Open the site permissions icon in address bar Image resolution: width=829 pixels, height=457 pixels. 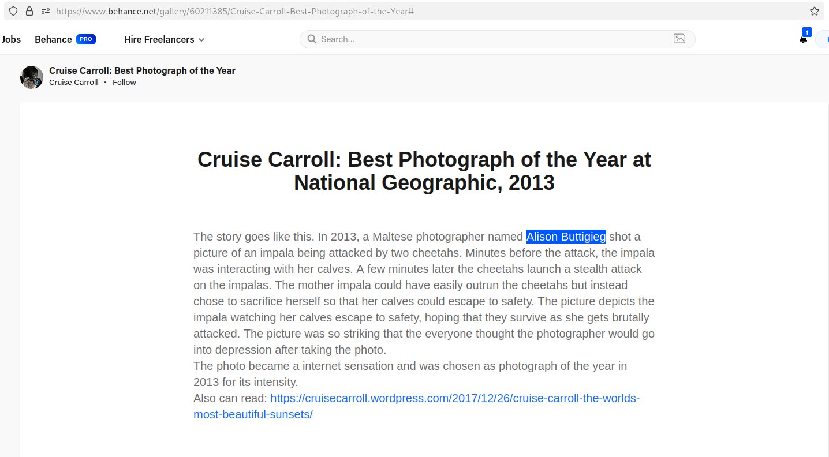46,11
